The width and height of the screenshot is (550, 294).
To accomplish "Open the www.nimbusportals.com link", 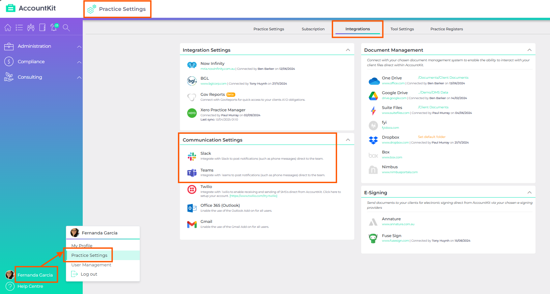I will point(400,172).
